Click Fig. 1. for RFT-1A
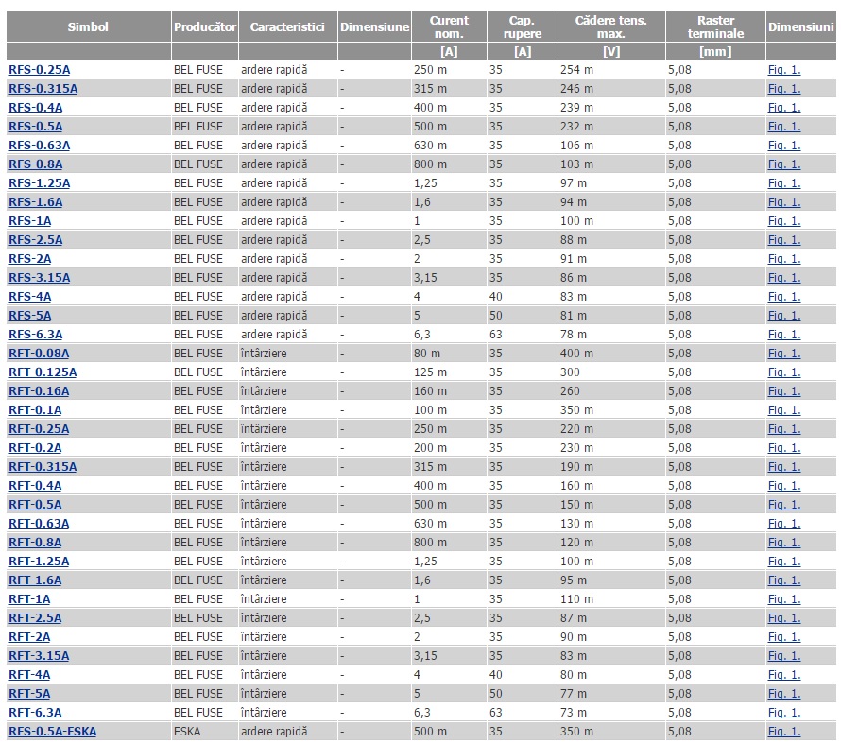The image size is (841, 744). pos(784,599)
